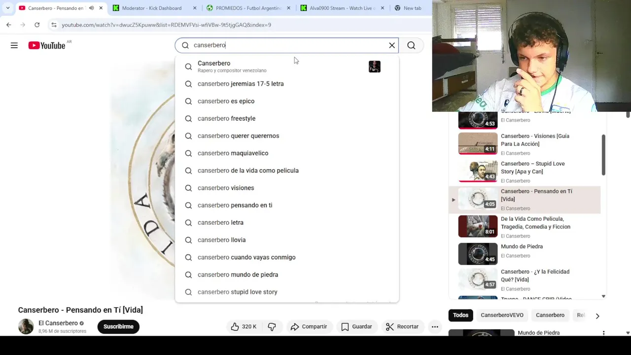The image size is (631, 355).
Task: Pick the 'canserbero stupid love story' suggestion
Action: [x=287, y=292]
